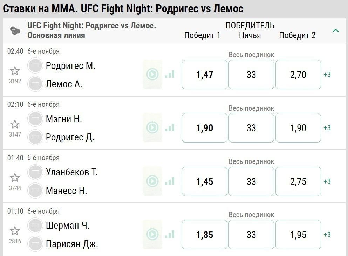The image size is (348, 256).
Task: Click the boxing glove MMA icon
Action: tap(15, 30)
